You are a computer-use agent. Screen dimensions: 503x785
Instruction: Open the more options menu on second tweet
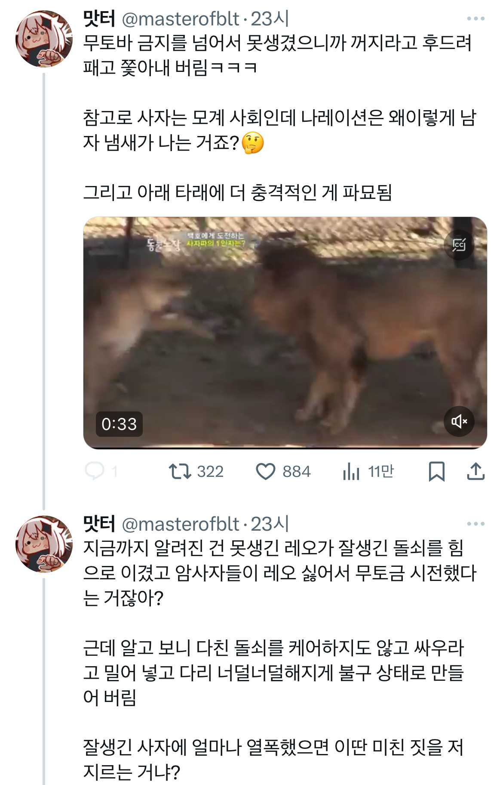[475, 524]
